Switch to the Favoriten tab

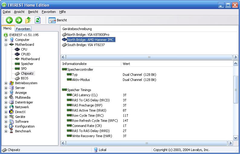[x=23, y=29]
